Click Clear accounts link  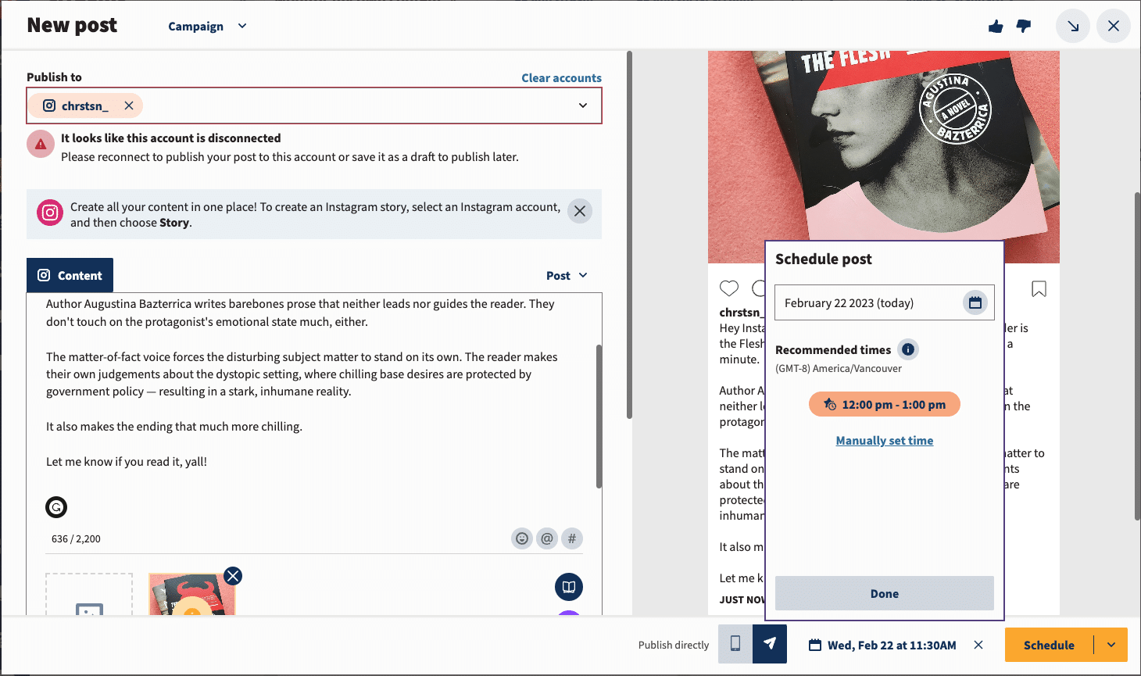click(561, 78)
